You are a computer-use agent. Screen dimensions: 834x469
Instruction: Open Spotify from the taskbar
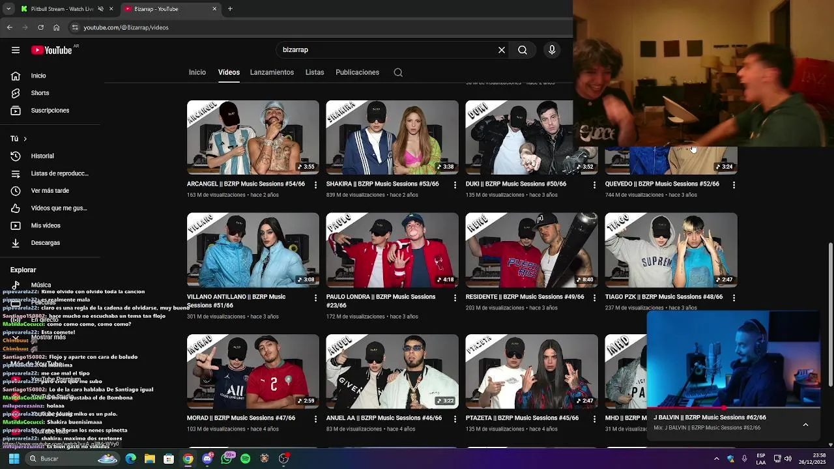245,459
